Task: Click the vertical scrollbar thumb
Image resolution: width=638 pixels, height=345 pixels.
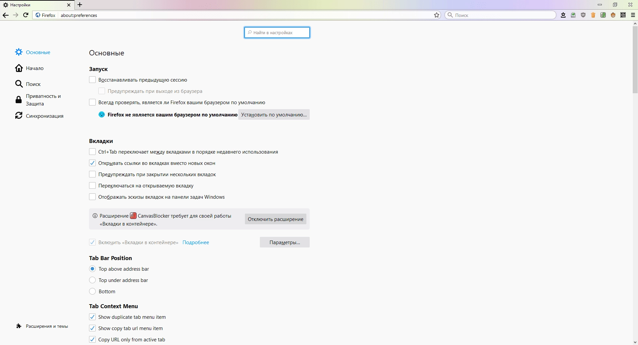Action: 635,60
